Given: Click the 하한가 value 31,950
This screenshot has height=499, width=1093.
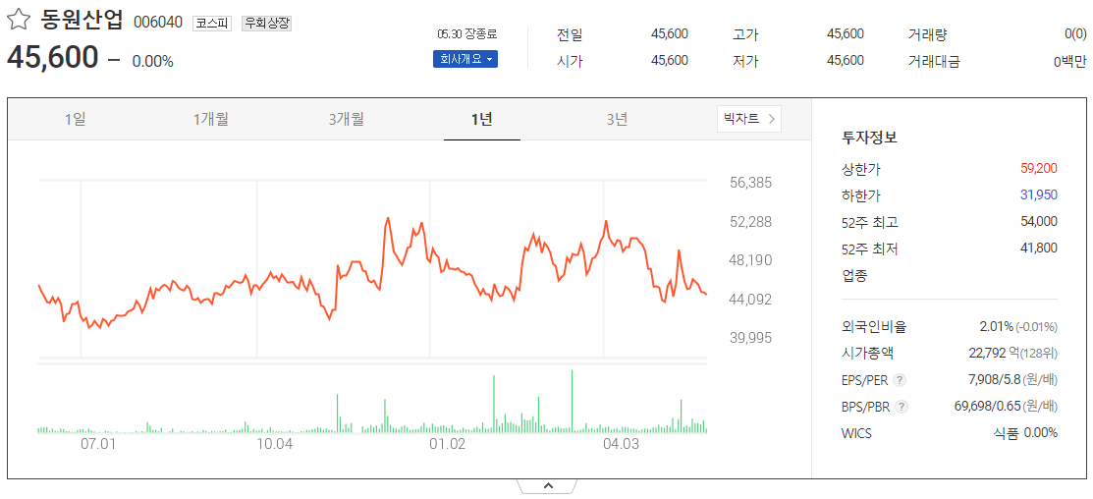Looking at the screenshot, I should click(1039, 194).
